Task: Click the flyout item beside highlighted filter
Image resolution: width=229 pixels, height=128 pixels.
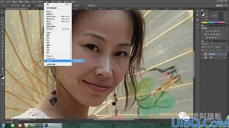Action: tap(78, 61)
